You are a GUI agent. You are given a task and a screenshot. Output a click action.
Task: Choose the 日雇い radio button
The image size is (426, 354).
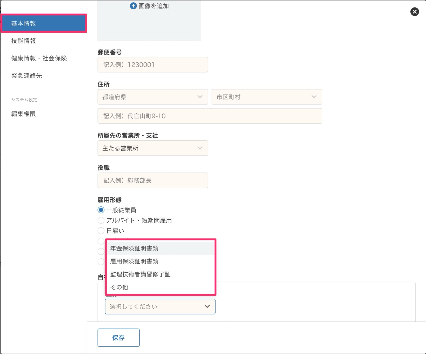(101, 231)
